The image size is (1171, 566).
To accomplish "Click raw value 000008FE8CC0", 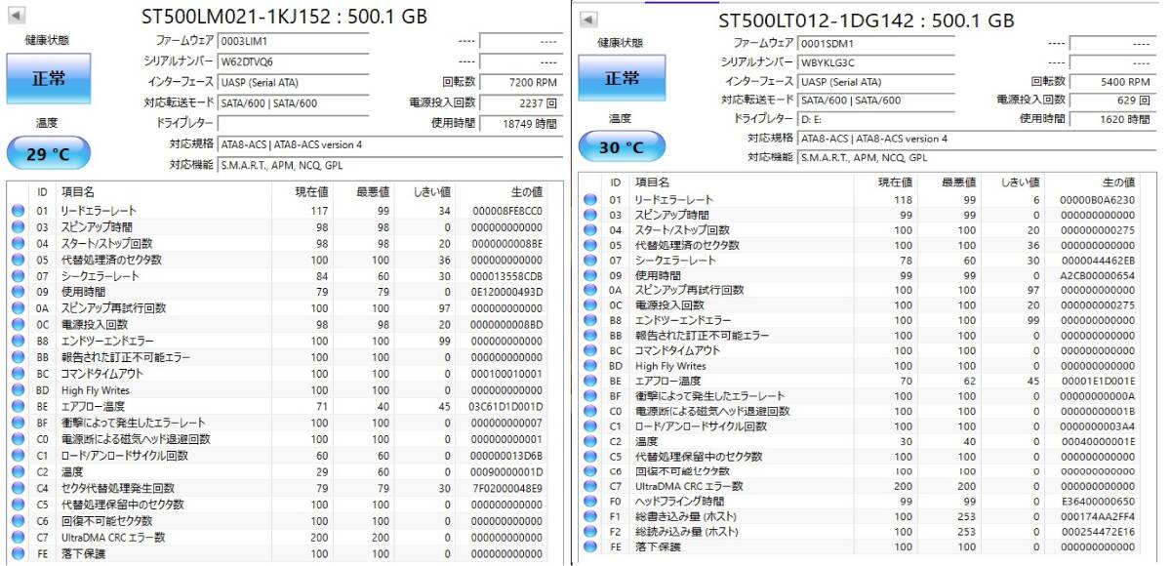I will pos(506,211).
